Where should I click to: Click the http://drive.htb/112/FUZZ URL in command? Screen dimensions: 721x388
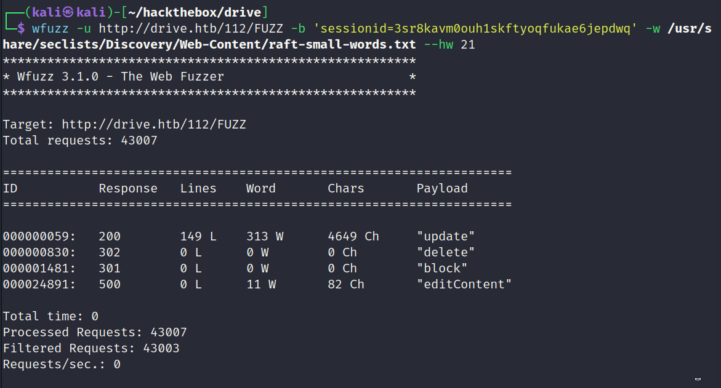pyautogui.click(x=191, y=28)
